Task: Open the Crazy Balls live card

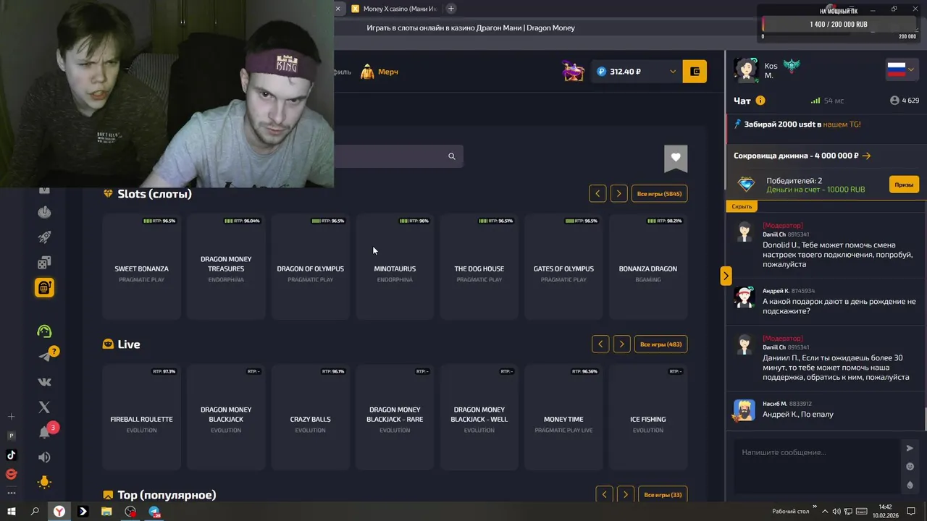Action: click(310, 418)
